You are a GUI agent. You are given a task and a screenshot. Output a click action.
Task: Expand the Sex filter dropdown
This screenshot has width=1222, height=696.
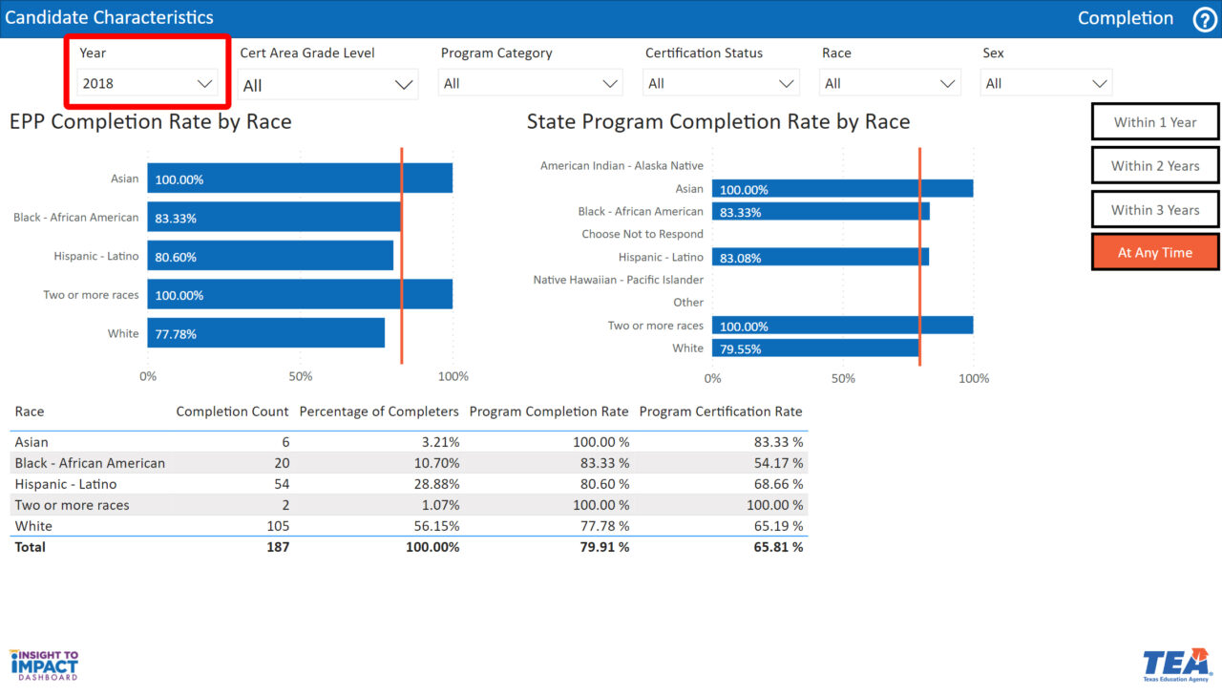click(1045, 84)
